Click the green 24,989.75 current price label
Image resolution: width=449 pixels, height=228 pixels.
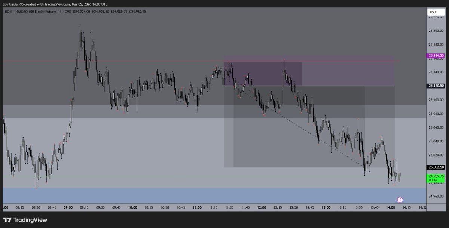[x=435, y=178]
